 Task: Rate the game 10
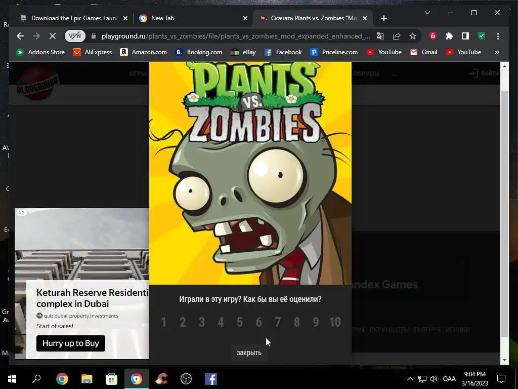(x=335, y=322)
